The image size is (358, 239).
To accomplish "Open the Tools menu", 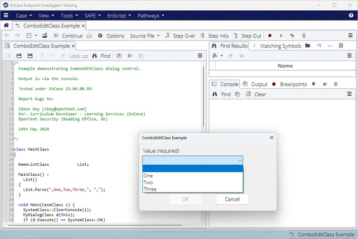I will pos(69,15).
